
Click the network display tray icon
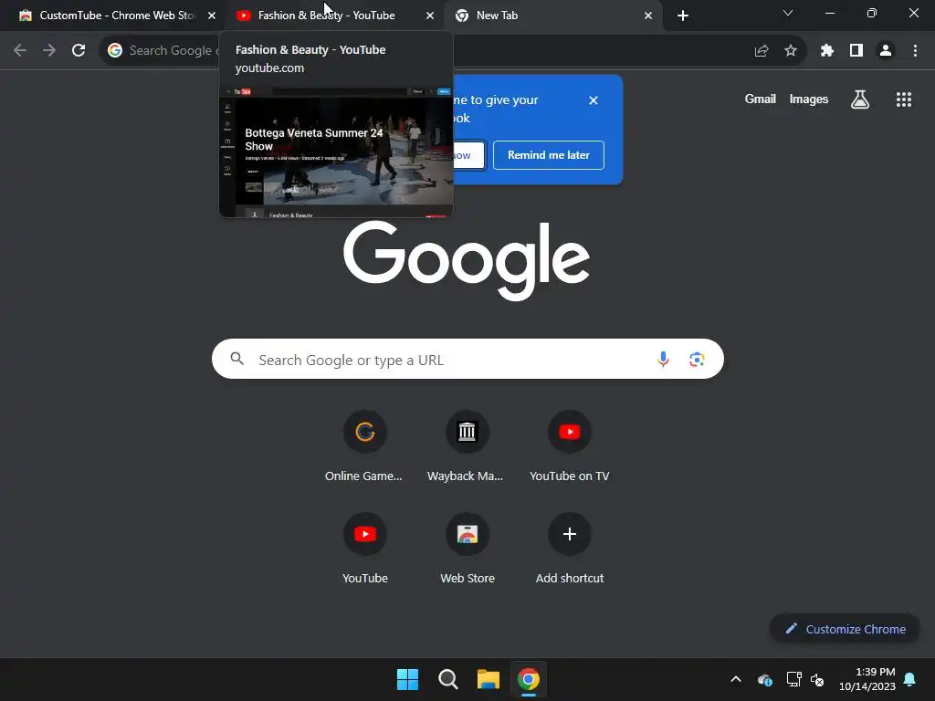pos(793,679)
